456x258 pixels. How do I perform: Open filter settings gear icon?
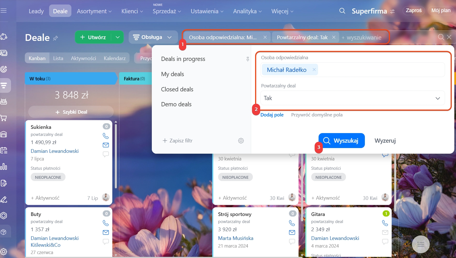241,141
